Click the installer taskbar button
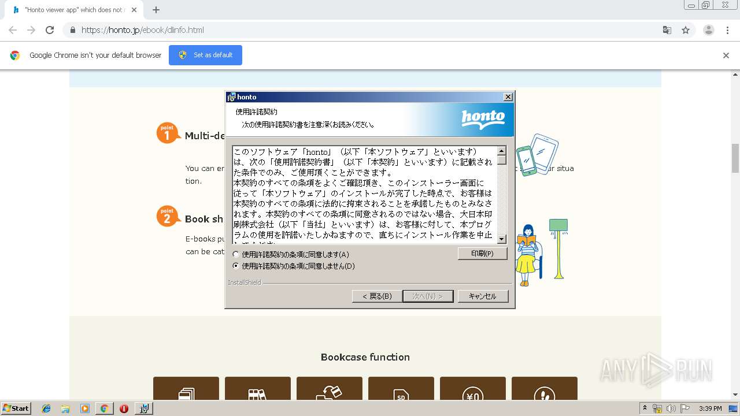The height and width of the screenshot is (416, 740). (144, 408)
